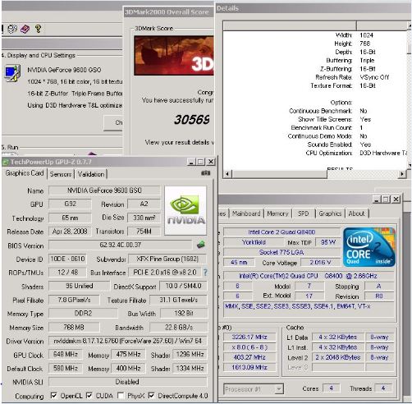Click the CPU-Z Instructions MMX, SSE list
The width and height of the screenshot is (412, 404).
click(309, 310)
